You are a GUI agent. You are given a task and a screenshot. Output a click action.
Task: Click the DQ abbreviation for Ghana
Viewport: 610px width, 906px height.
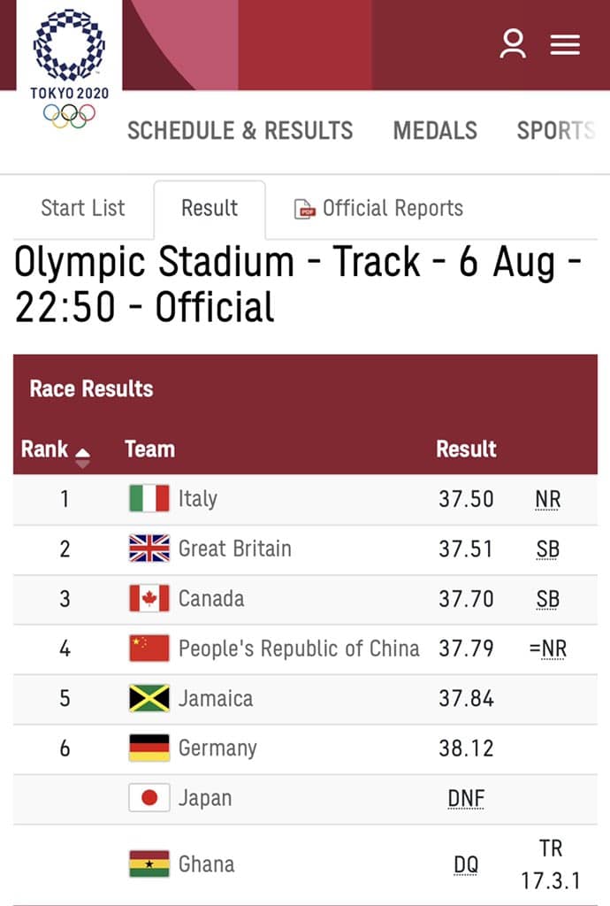pyautogui.click(x=466, y=864)
